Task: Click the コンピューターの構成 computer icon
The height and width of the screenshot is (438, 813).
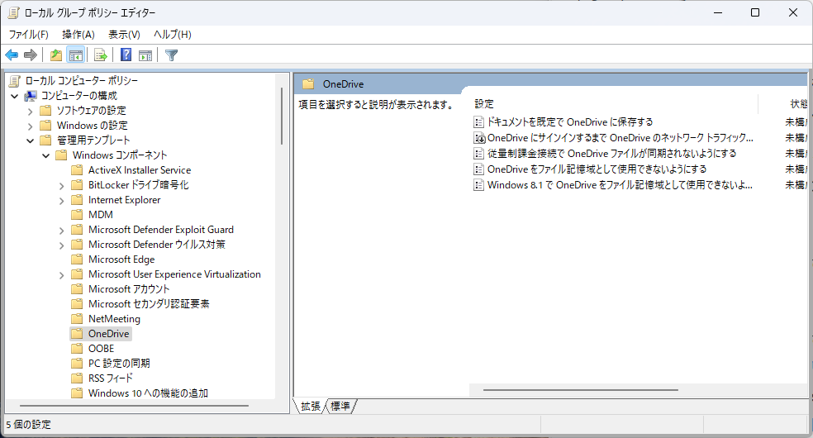Action: (31, 96)
